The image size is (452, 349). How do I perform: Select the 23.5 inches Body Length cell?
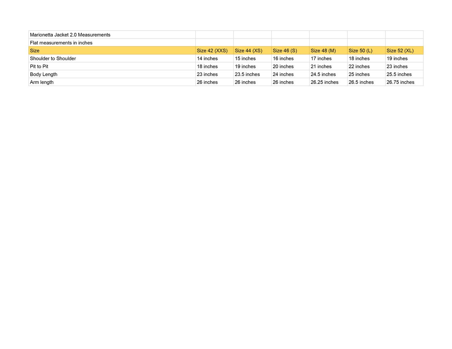coord(247,74)
